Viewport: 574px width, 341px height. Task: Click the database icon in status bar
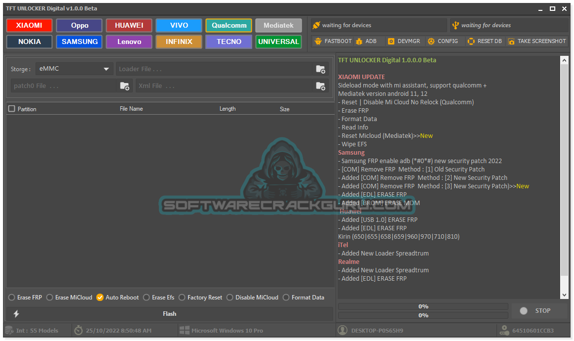coord(9,330)
